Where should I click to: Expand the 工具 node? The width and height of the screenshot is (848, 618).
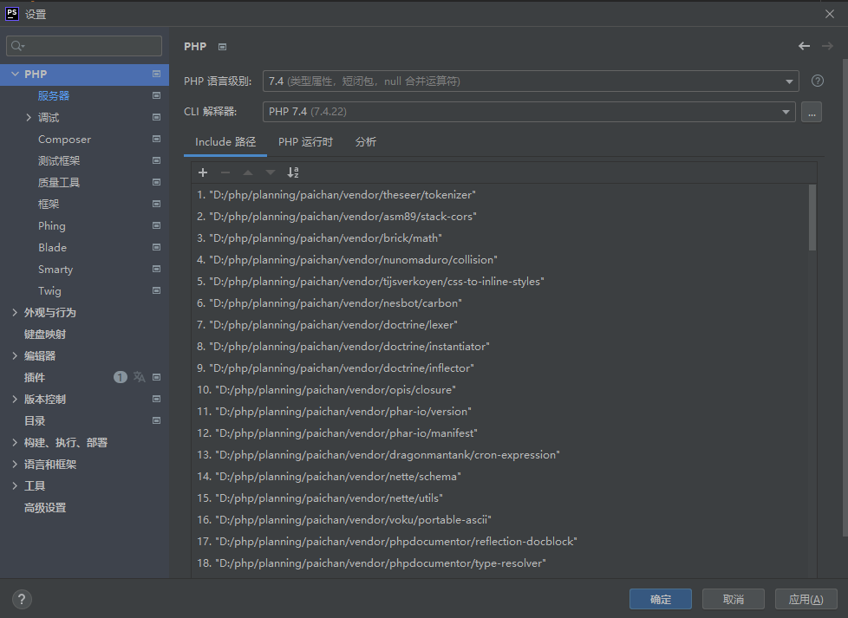coord(15,485)
